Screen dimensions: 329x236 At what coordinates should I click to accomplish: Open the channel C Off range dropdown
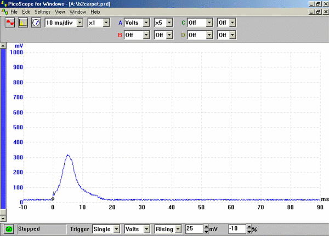pyautogui.click(x=208, y=23)
